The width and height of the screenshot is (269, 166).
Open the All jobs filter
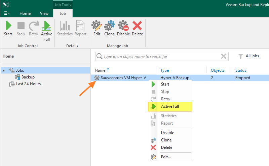coord(248,56)
